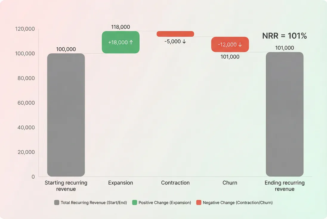Click the red legend swatch for Negative Change
The image size is (327, 219).
(x=198, y=202)
